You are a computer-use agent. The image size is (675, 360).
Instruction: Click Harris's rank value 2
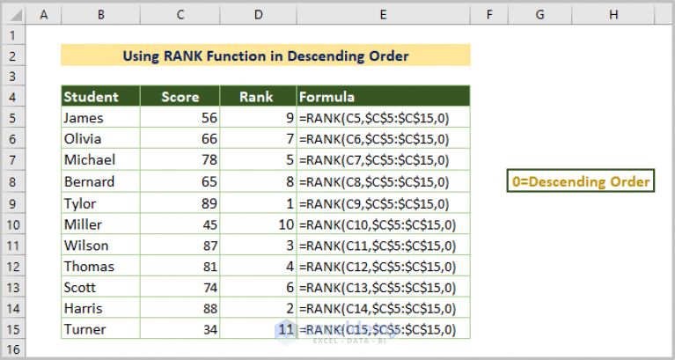tap(258, 308)
